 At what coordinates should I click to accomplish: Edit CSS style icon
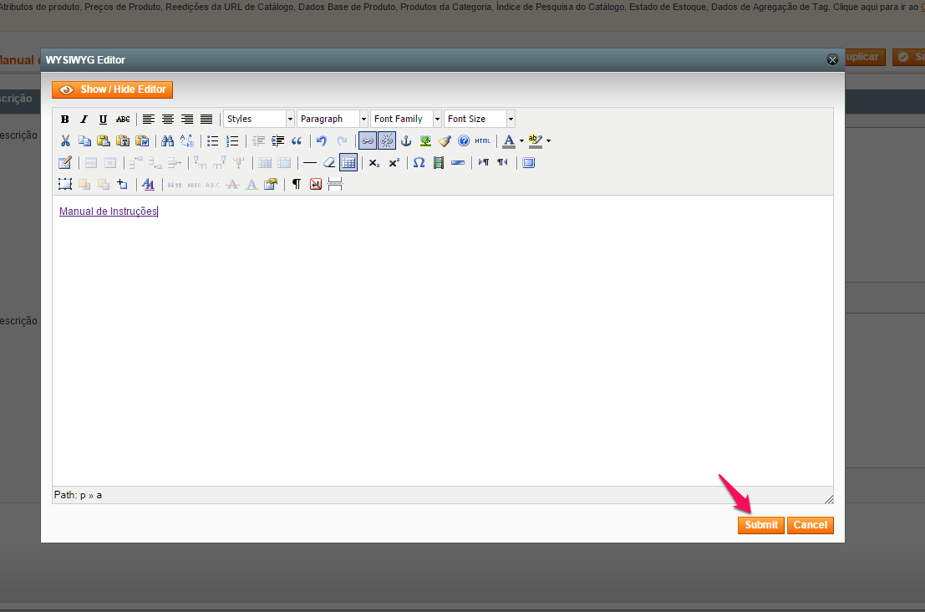[148, 184]
